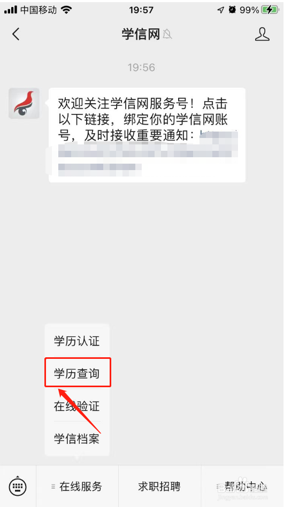This screenshot has height=507, width=284.
Task: Collapse the 在线服务 menu
Action: click(x=78, y=486)
